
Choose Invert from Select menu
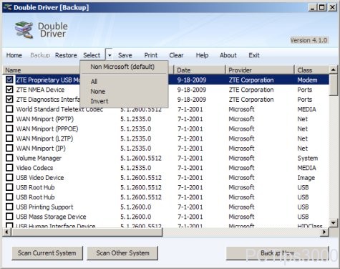(99, 101)
